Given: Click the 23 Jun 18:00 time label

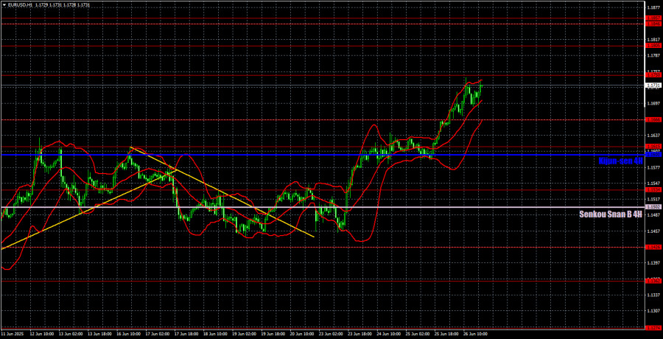Looking at the screenshot, I should (x=361, y=334).
